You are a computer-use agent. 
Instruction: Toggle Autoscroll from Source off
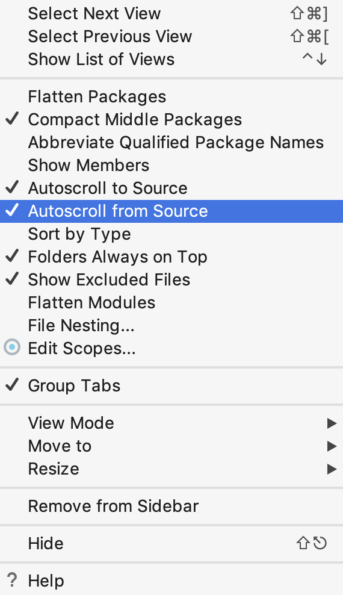pyautogui.click(x=171, y=211)
